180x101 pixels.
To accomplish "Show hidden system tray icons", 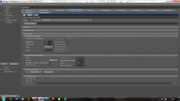I will click(159, 99).
